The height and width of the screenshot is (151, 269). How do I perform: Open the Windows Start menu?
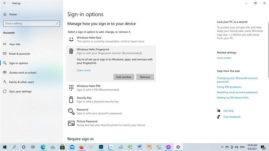[5, 147]
